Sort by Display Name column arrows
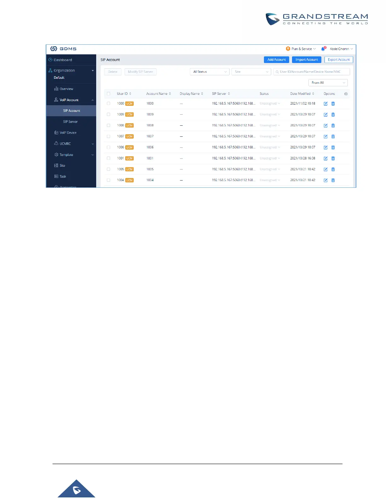The width and height of the screenshot is (386, 499). 202,94
